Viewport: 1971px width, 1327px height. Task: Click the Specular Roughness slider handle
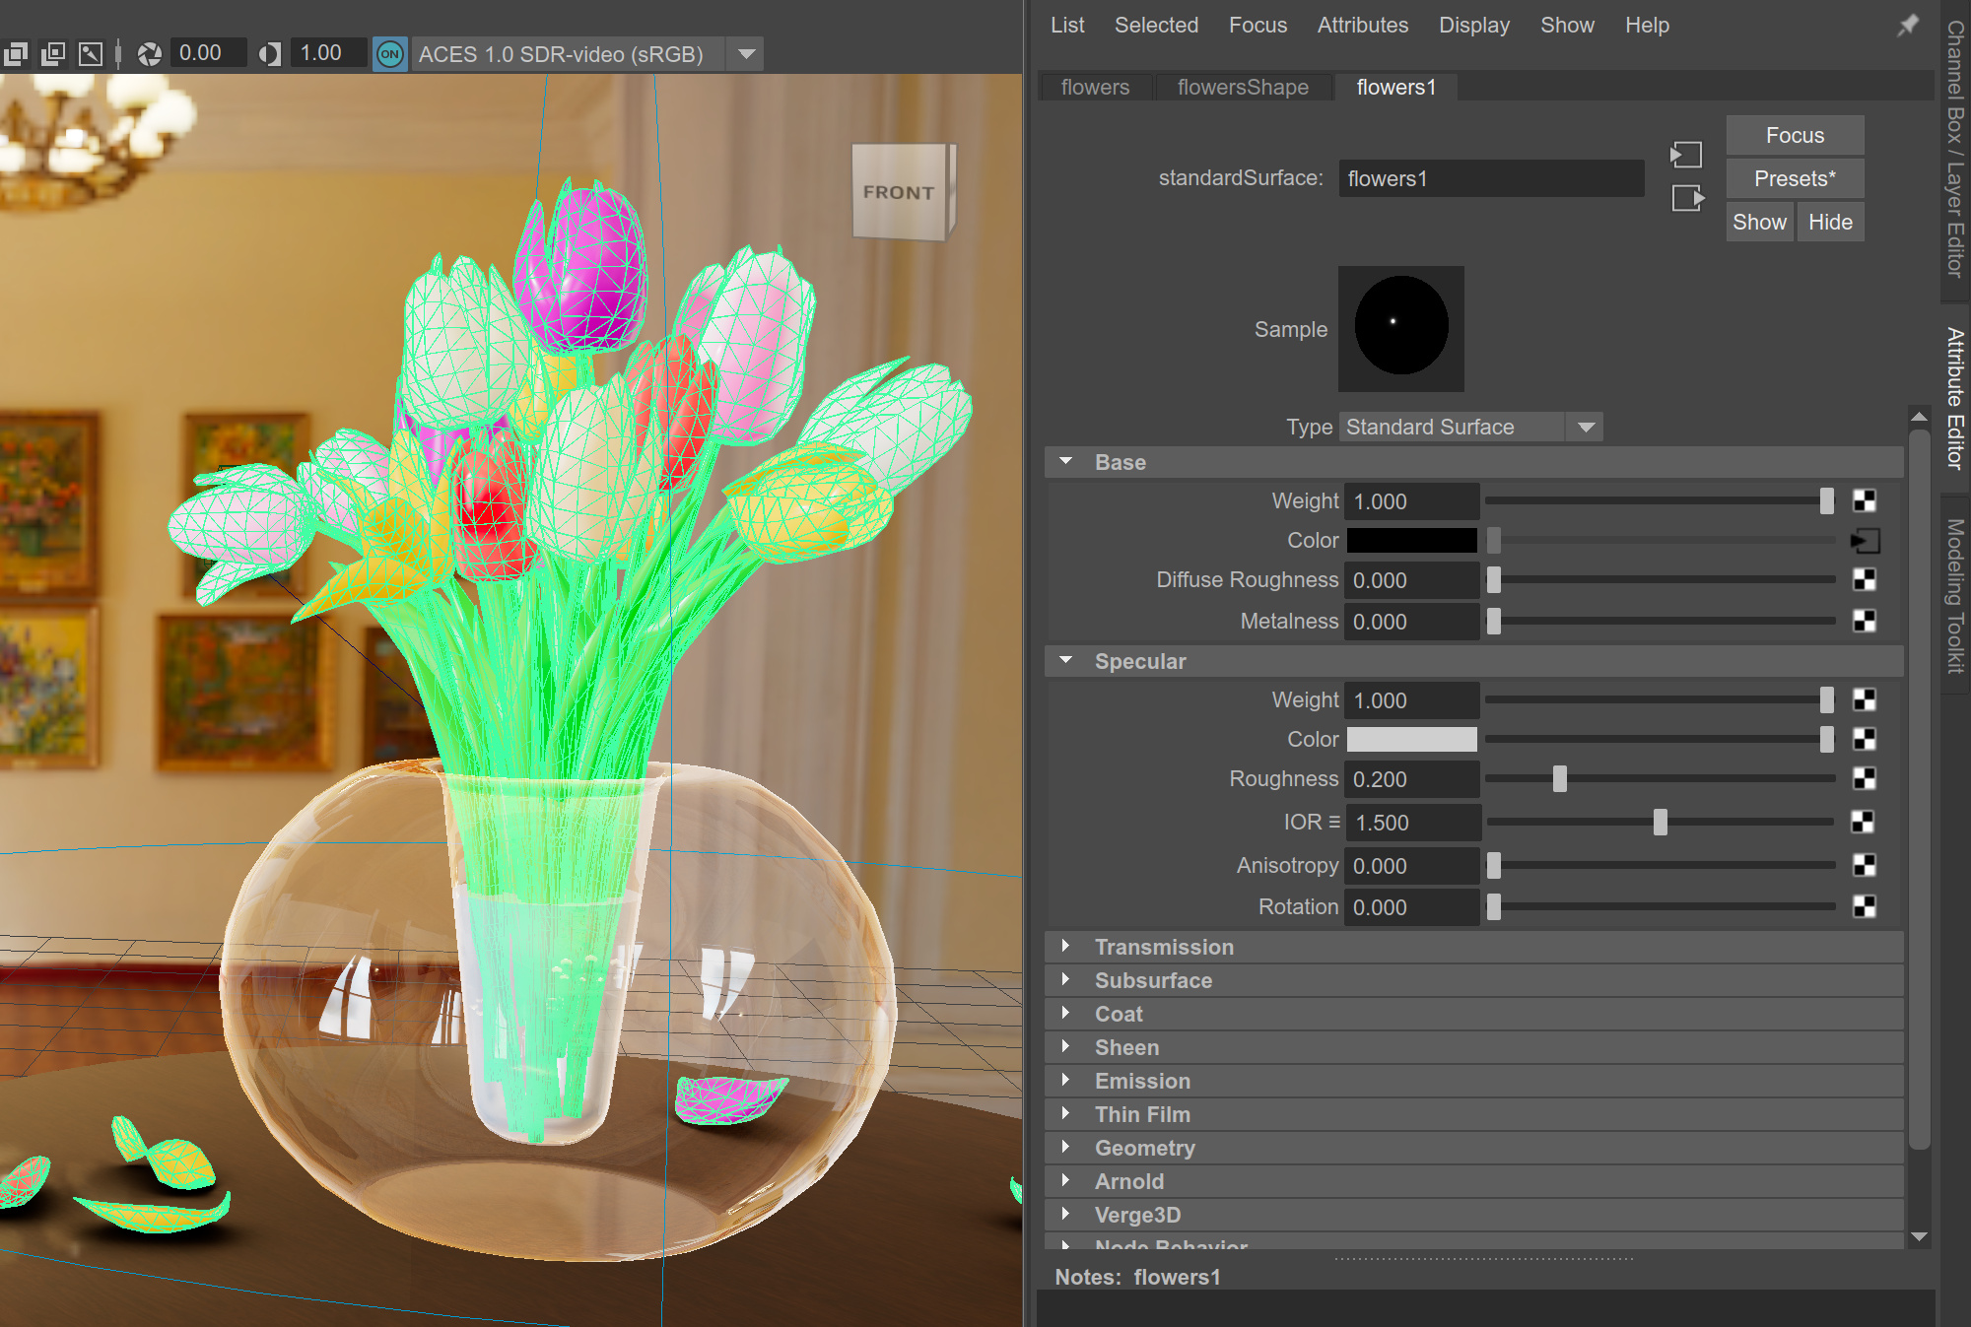coord(1559,779)
